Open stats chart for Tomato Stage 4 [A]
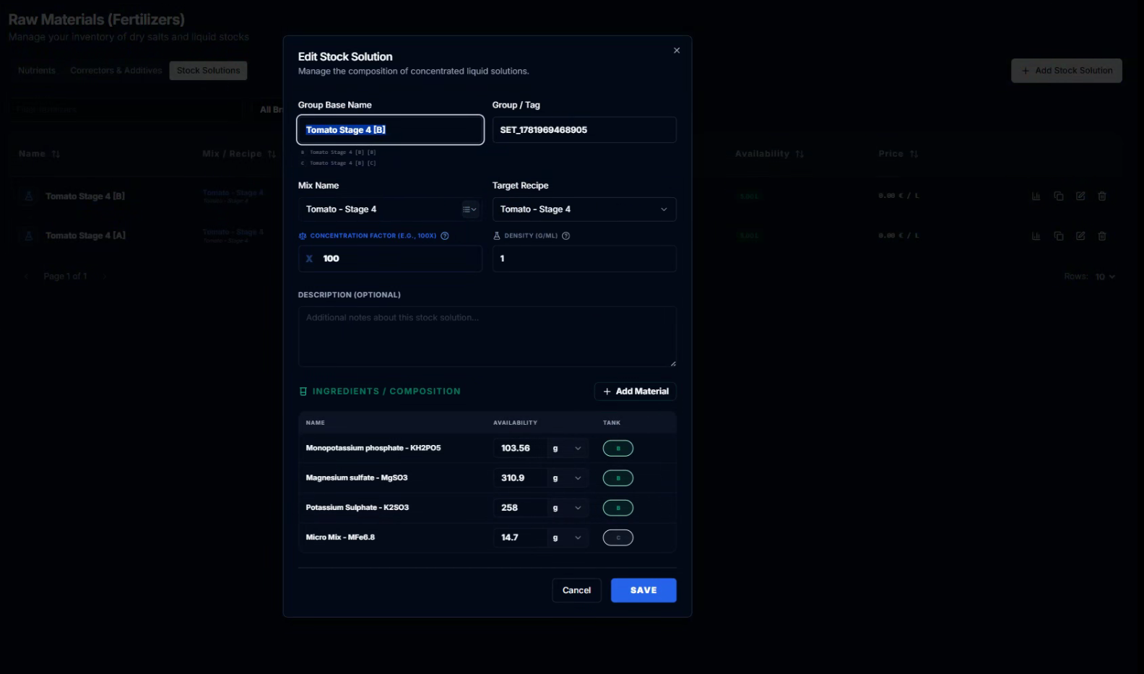Image resolution: width=1144 pixels, height=674 pixels. [1036, 236]
